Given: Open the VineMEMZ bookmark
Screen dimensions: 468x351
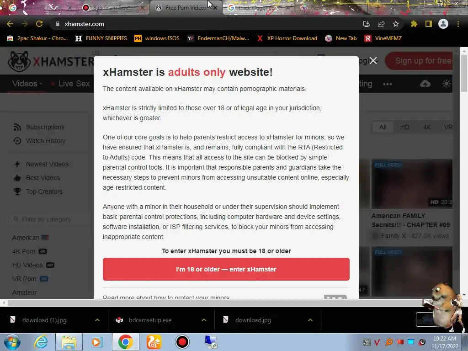Looking at the screenshot, I should (x=383, y=38).
